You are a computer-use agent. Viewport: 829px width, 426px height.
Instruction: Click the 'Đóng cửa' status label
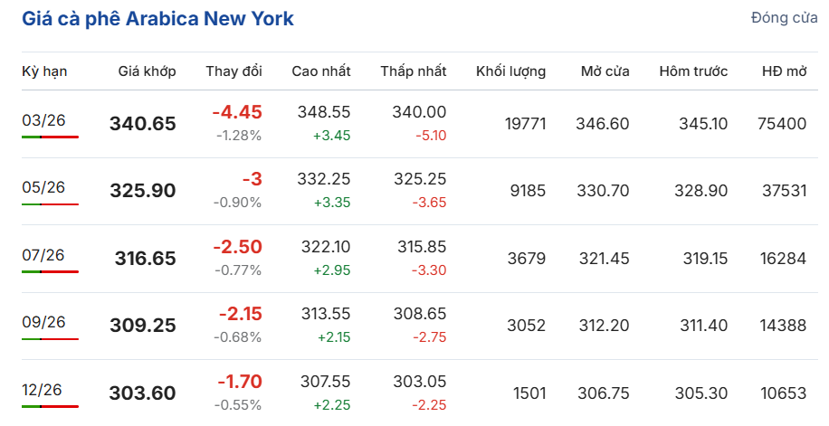tap(784, 19)
